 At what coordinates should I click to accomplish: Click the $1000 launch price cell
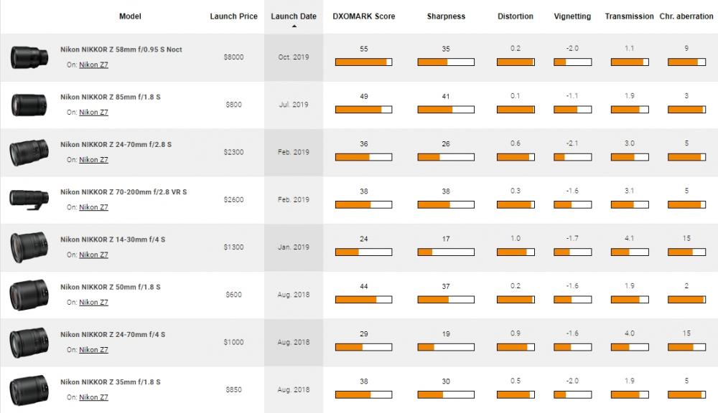click(x=233, y=343)
